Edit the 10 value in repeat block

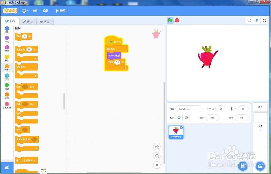pos(29,49)
